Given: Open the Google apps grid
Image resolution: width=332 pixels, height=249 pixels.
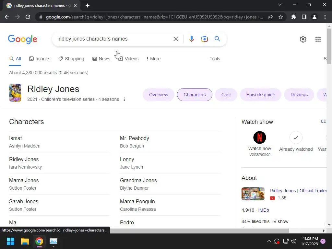Looking at the screenshot, I should point(318,39).
